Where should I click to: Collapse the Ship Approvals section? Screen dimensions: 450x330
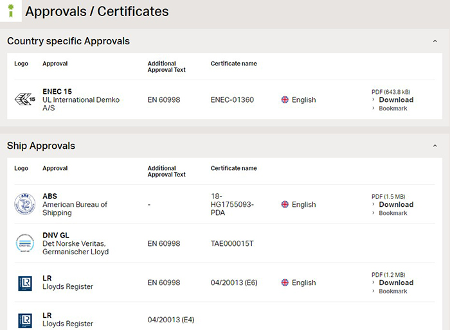(x=435, y=146)
